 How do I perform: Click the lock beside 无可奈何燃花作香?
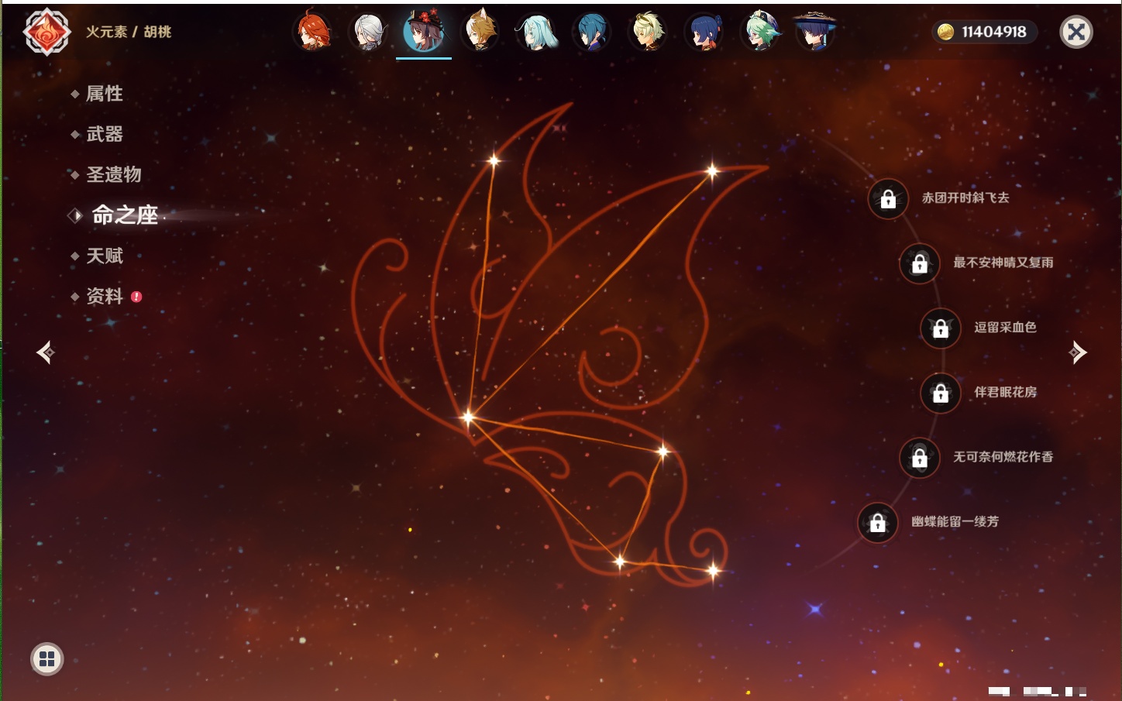(x=920, y=458)
